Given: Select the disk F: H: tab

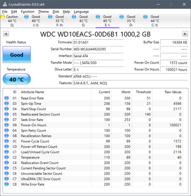Looking at the screenshot, I should pos(60,21).
